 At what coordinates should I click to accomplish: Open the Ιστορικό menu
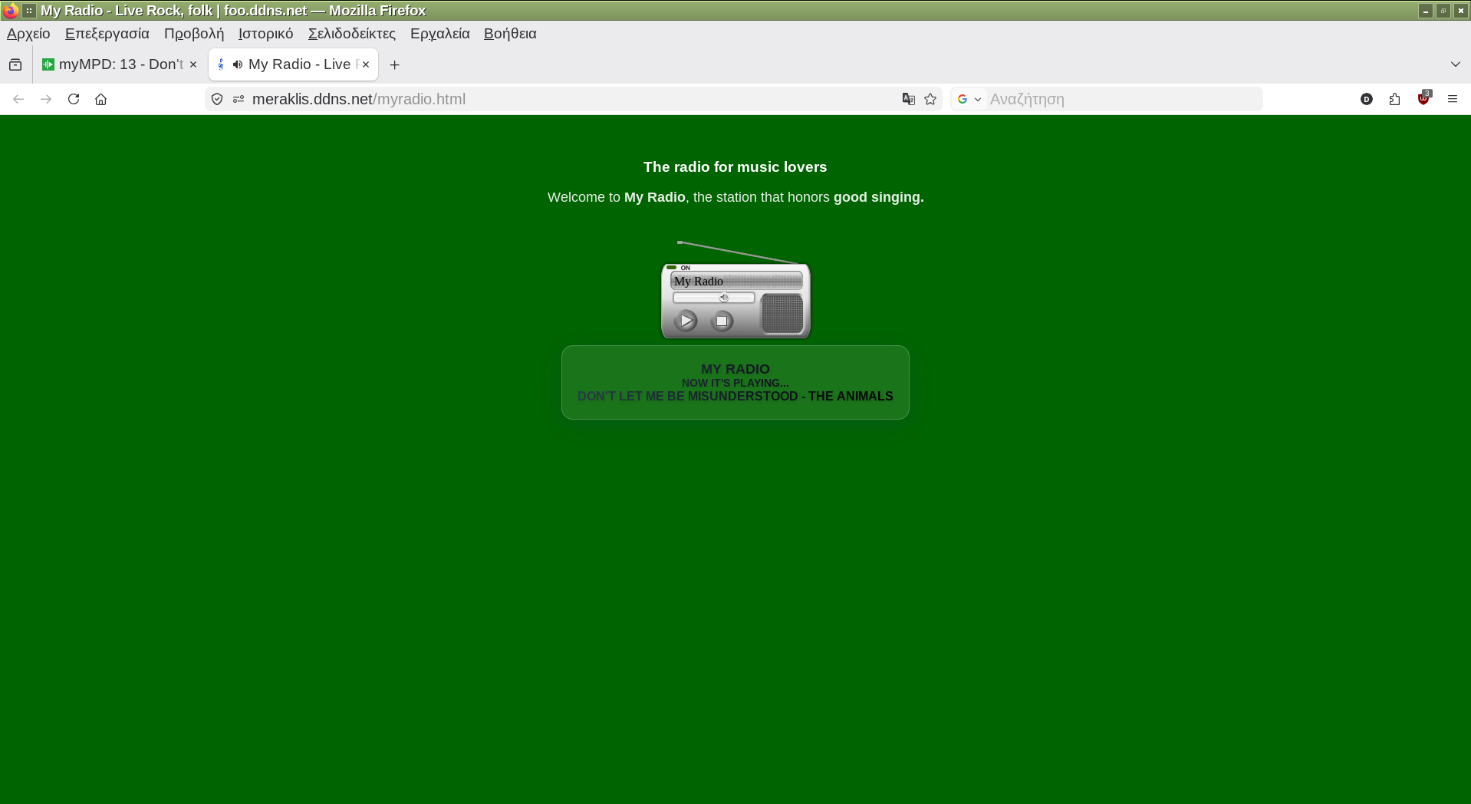(x=265, y=34)
